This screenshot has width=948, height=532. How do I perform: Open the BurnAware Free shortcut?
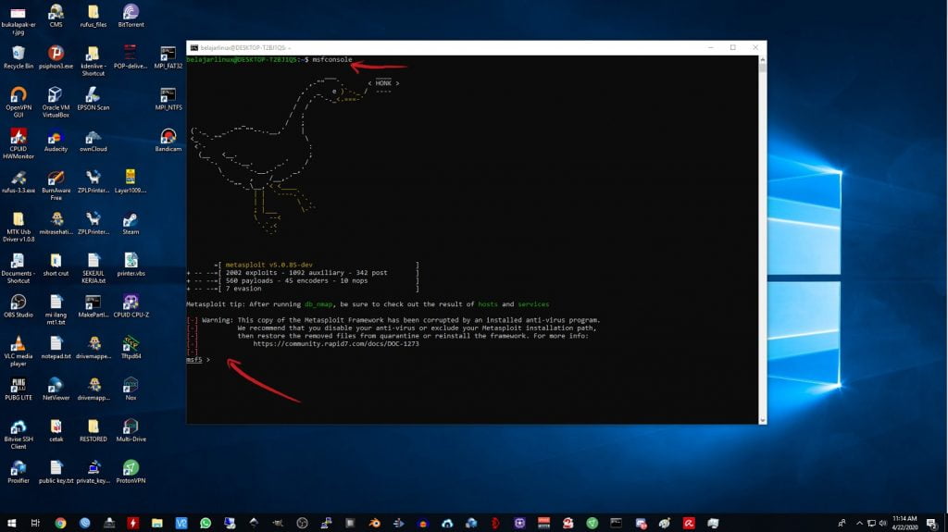point(56,185)
